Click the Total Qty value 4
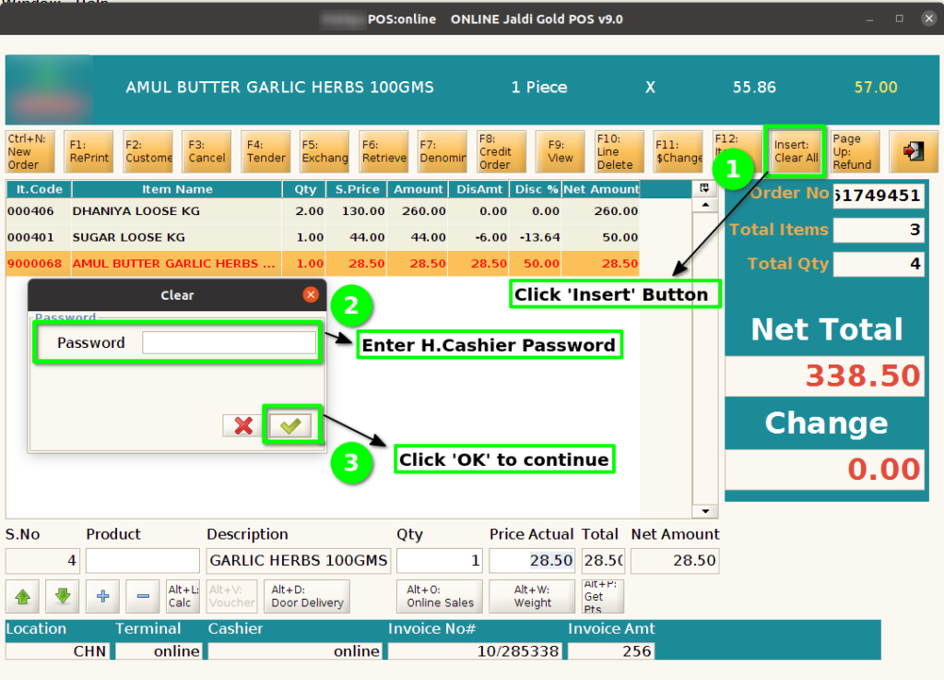This screenshot has width=944, height=680. (879, 264)
